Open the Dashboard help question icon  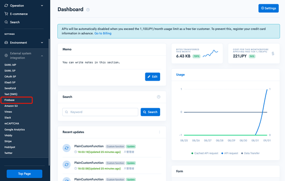88,10
